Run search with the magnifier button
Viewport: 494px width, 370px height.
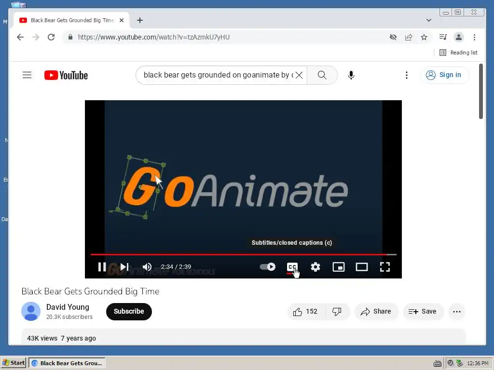click(x=322, y=75)
